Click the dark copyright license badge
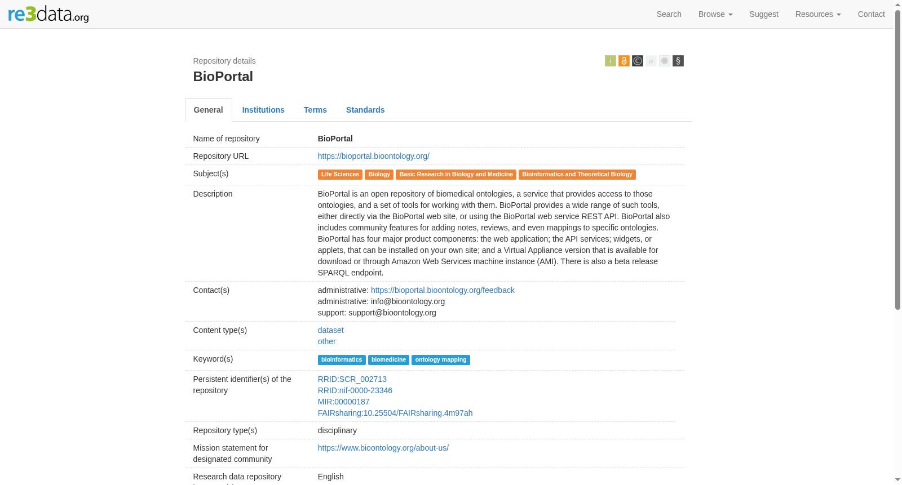The image size is (902, 485). pos(638,61)
